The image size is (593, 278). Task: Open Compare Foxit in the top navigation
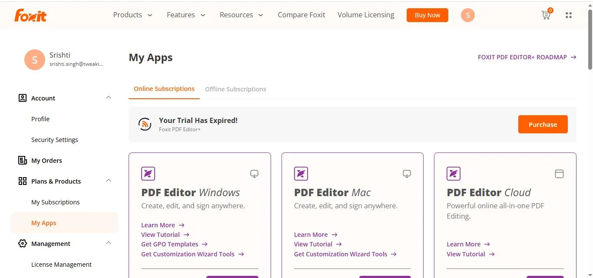301,15
